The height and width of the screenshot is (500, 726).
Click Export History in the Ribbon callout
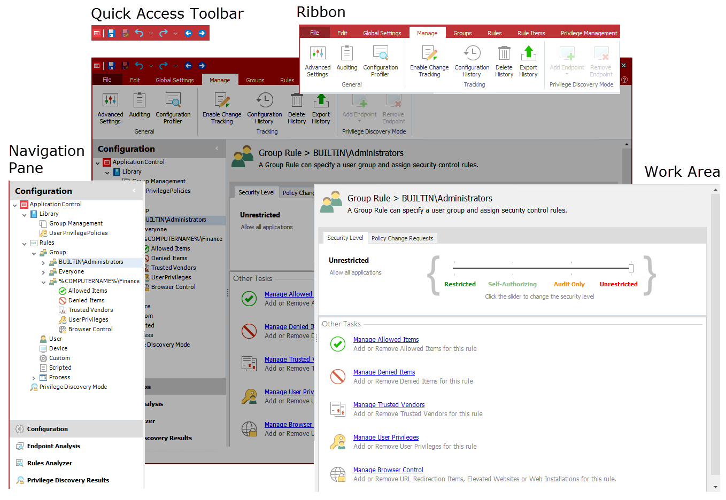pos(528,61)
